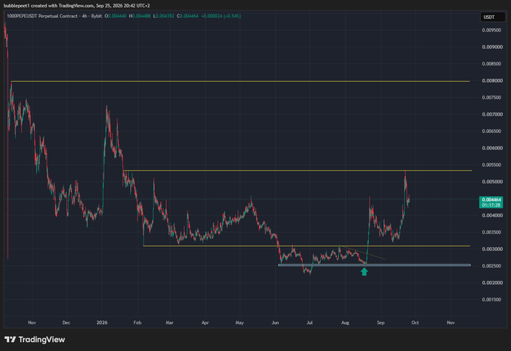Click the 1000PEPEUSDT Perpetual Contract symbol title
511x351 pixels.
tap(42, 16)
